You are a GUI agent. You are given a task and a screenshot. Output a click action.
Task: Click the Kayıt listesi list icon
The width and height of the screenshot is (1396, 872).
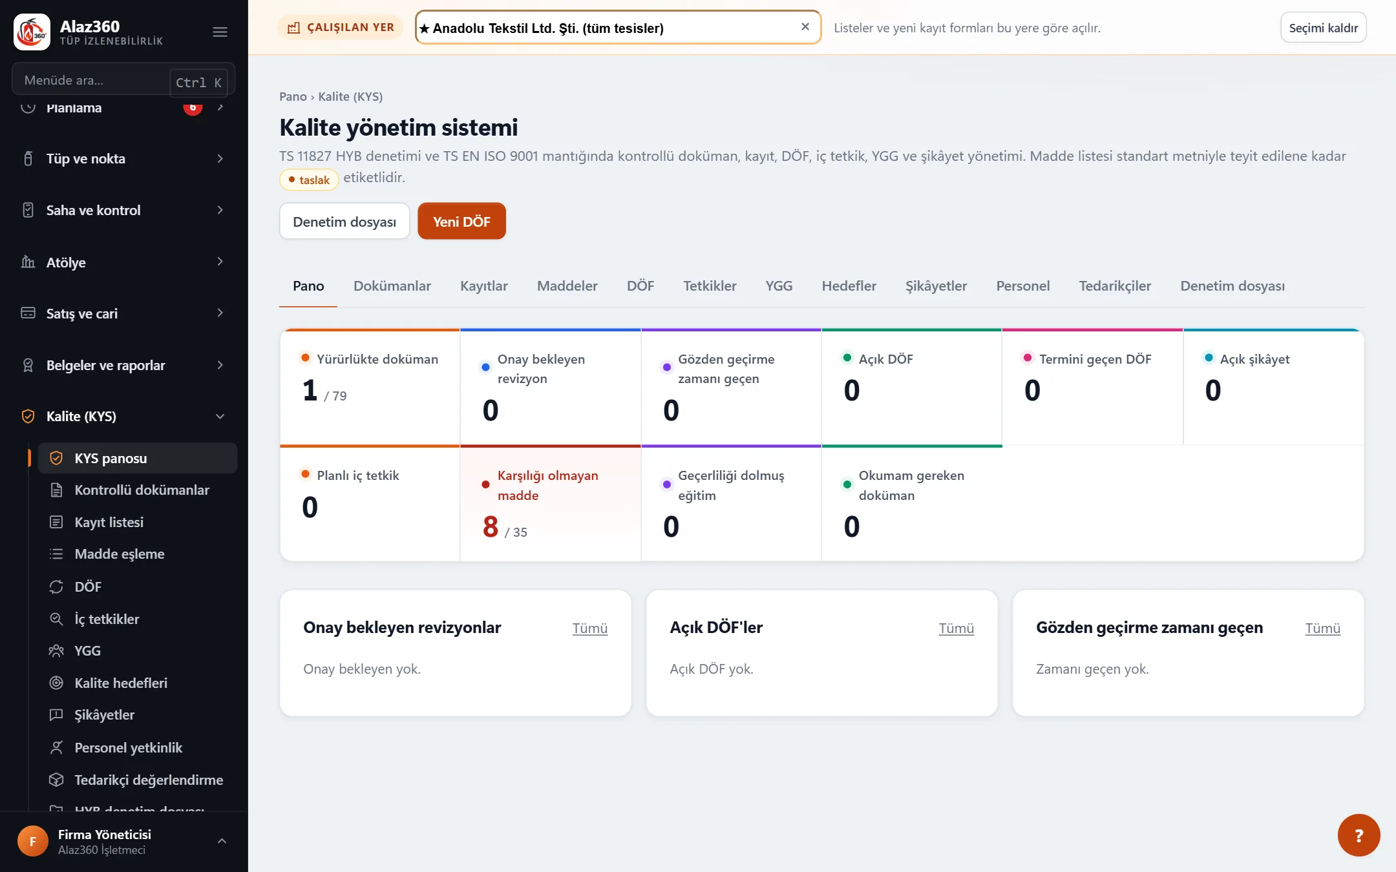[x=56, y=522]
